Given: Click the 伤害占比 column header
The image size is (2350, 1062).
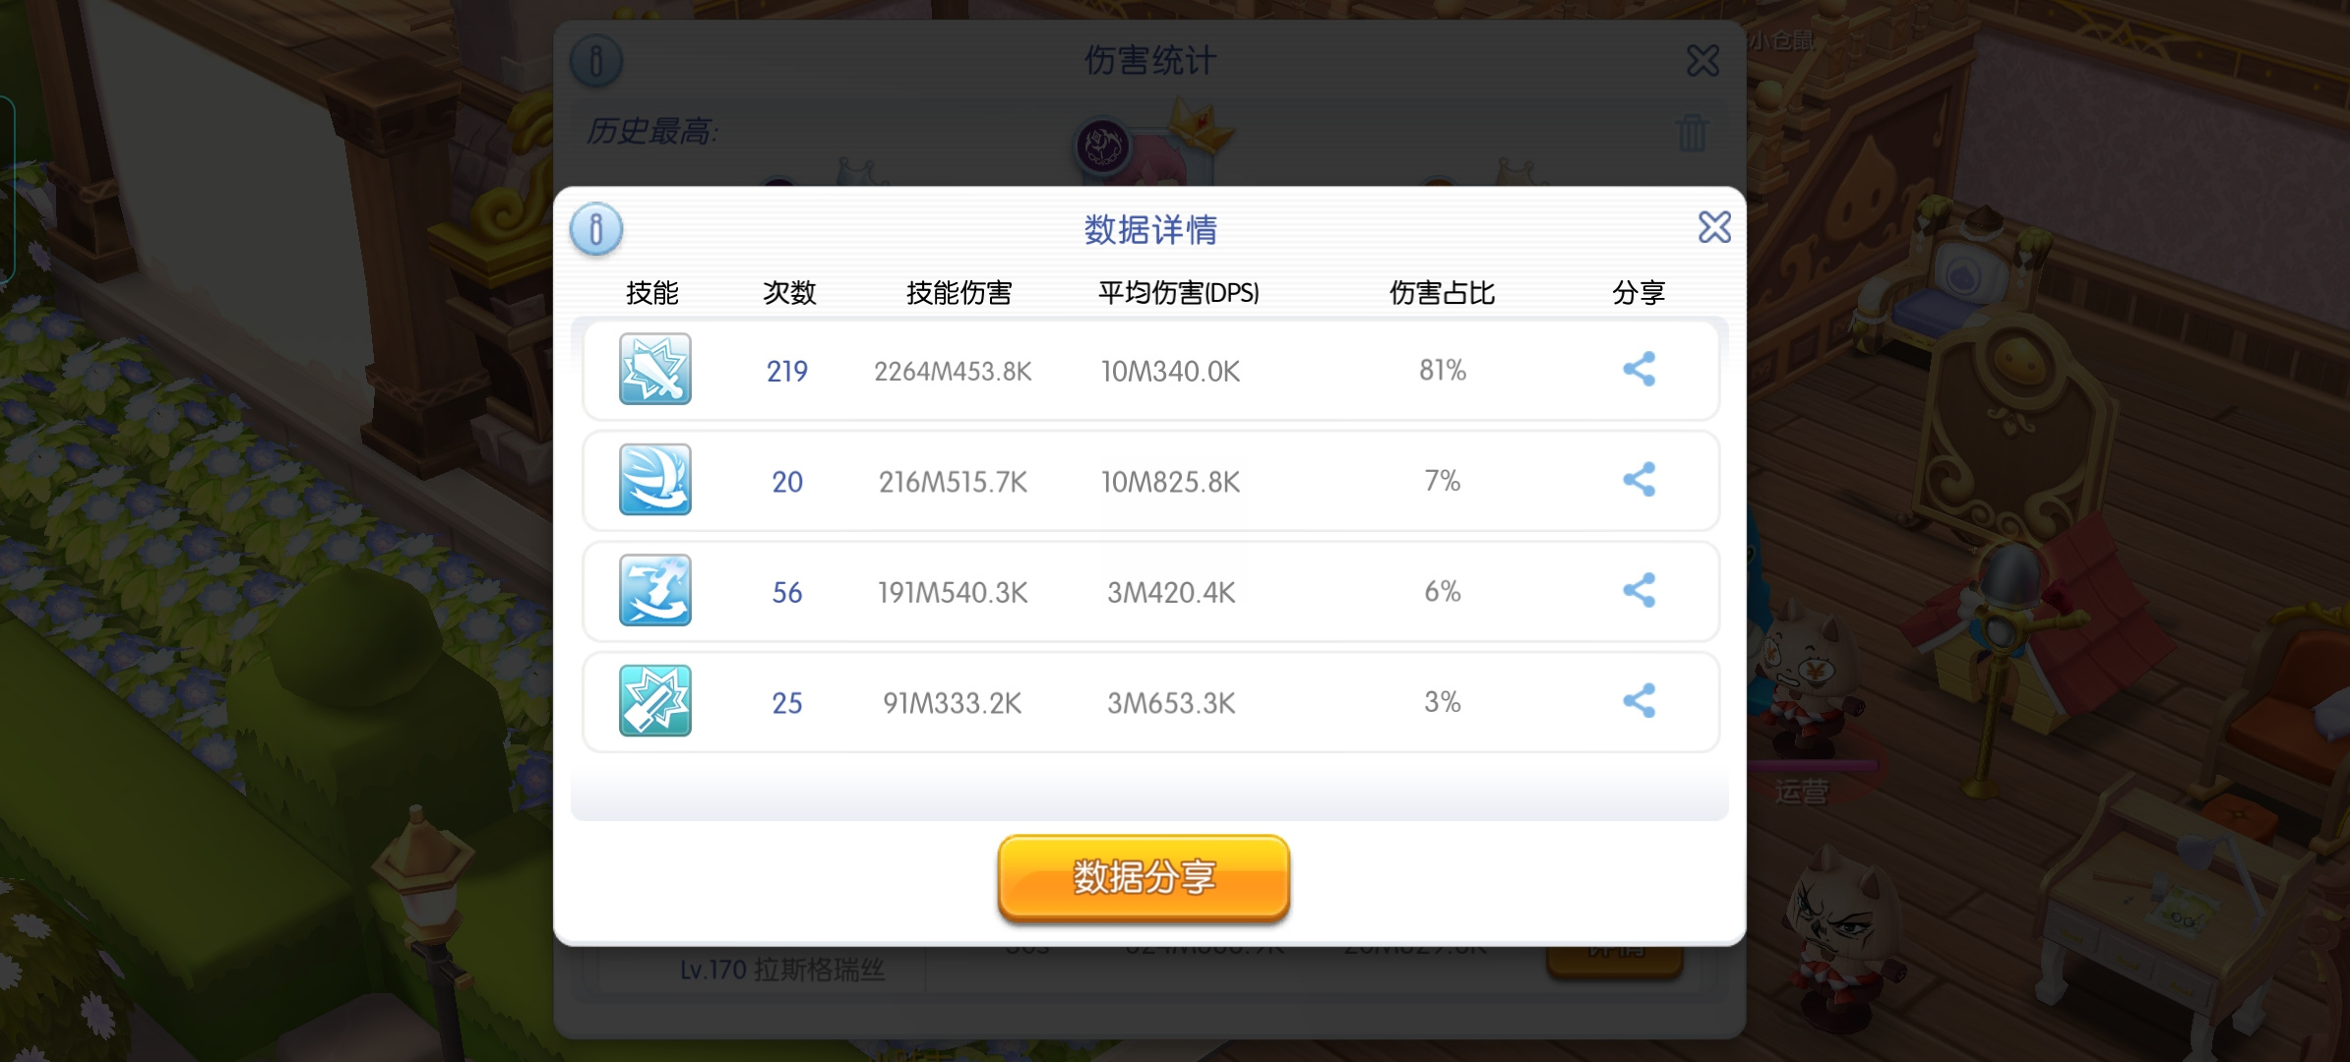Looking at the screenshot, I should (x=1442, y=293).
